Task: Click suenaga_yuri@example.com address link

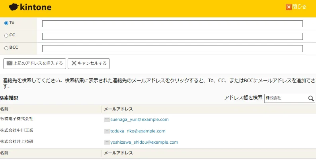Action: tap(139, 120)
